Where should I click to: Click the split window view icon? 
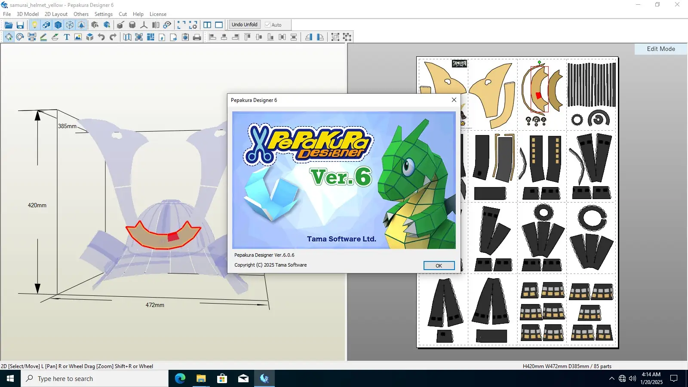tap(207, 25)
